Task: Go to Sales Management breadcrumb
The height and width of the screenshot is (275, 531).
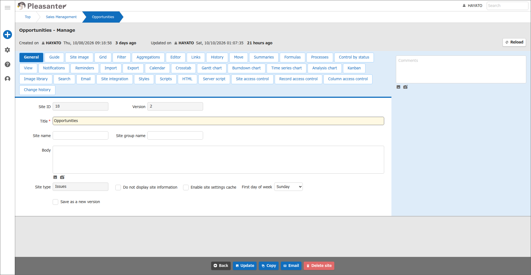Action: 61,17
